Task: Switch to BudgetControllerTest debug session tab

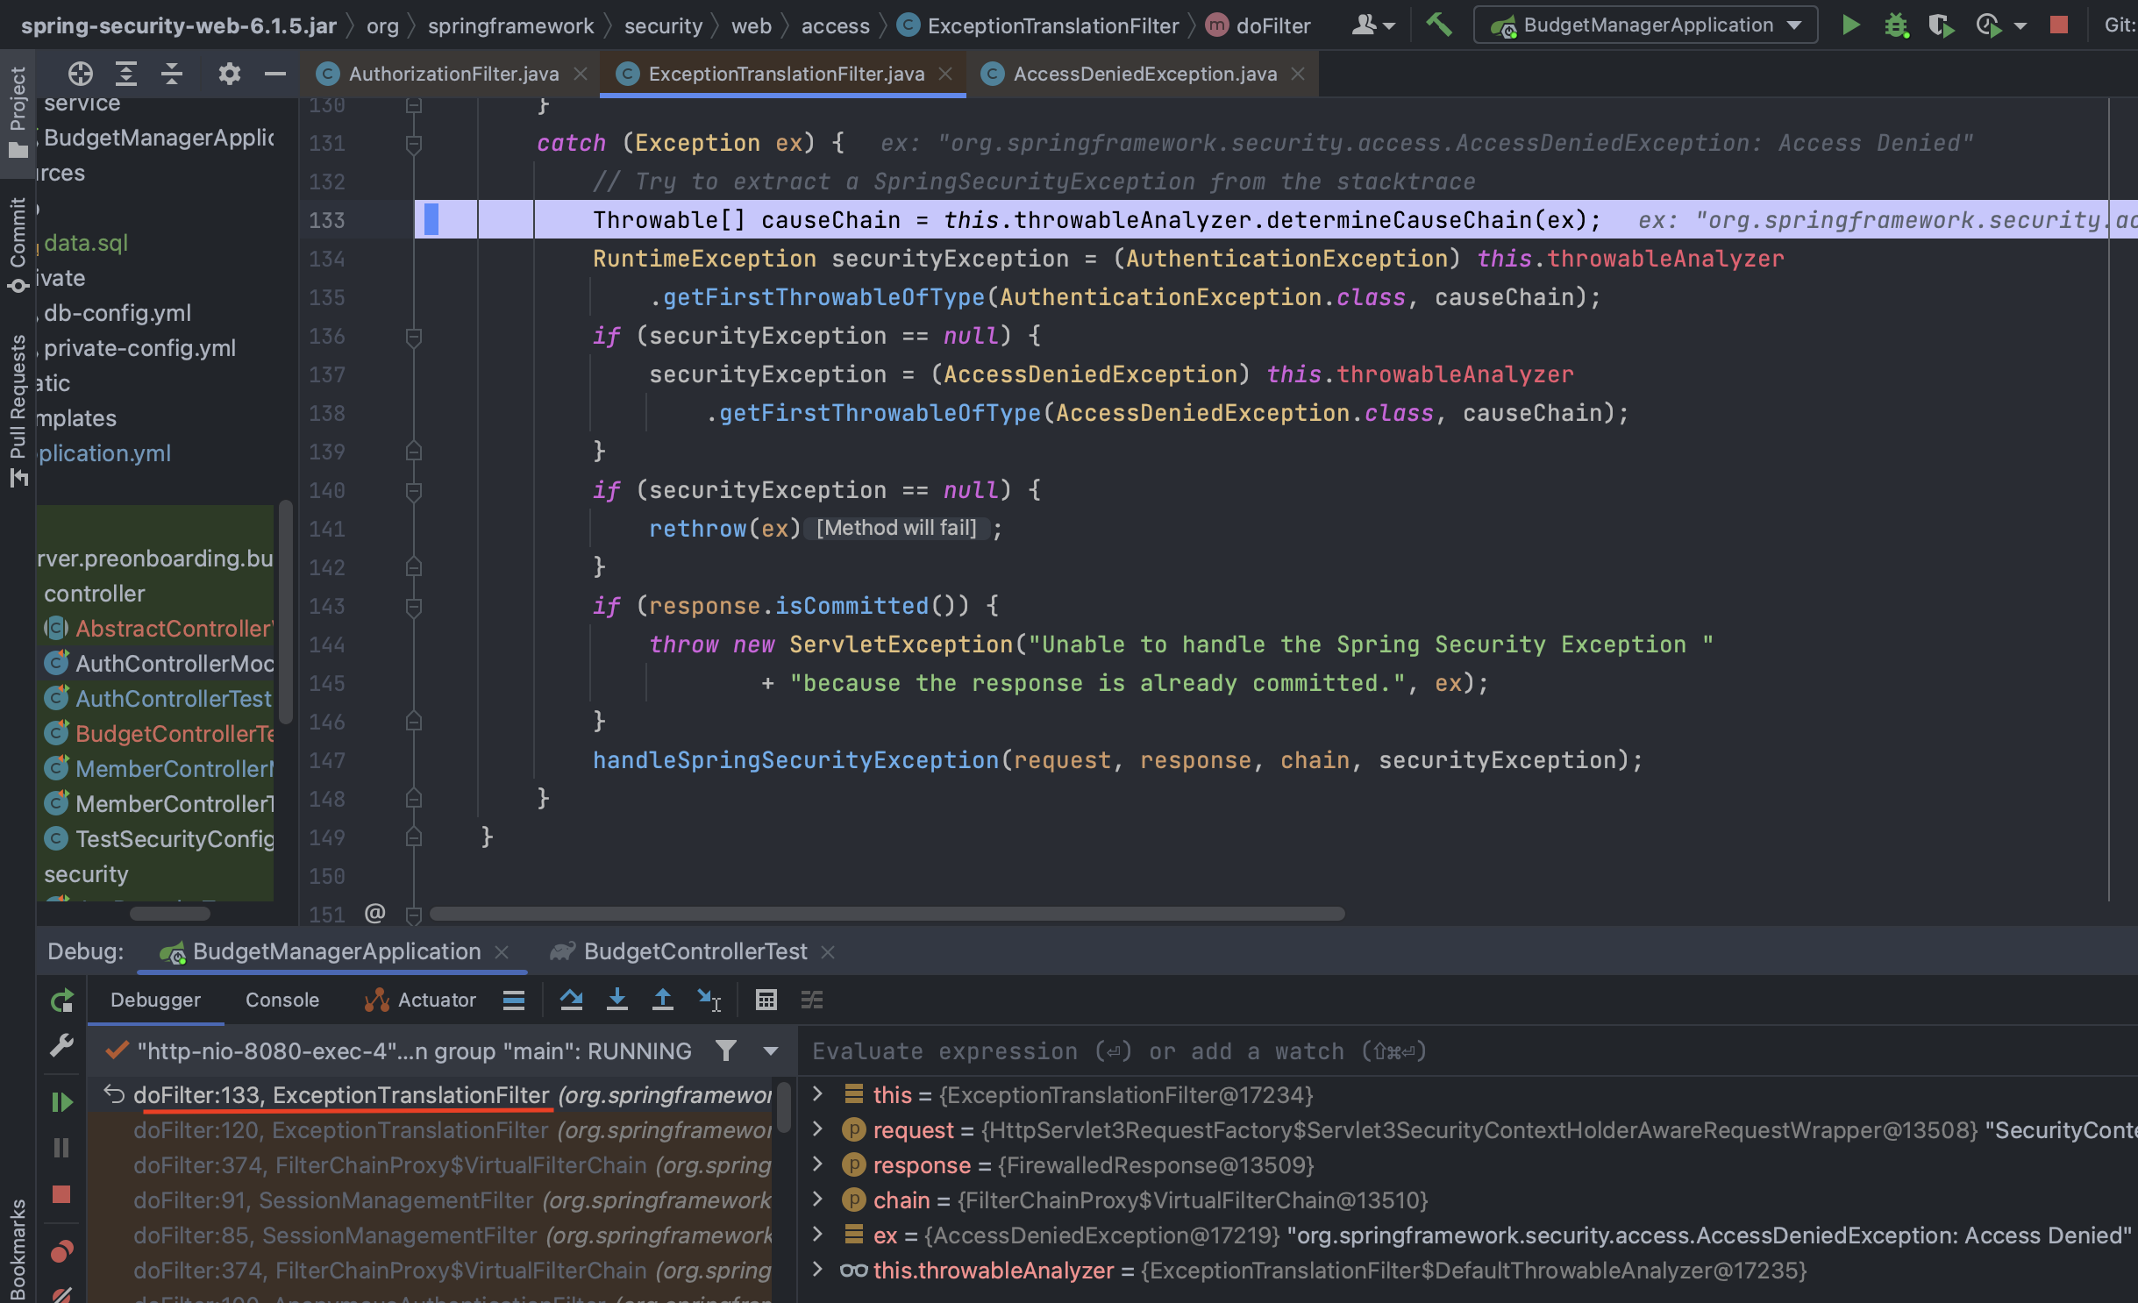Action: pos(695,951)
